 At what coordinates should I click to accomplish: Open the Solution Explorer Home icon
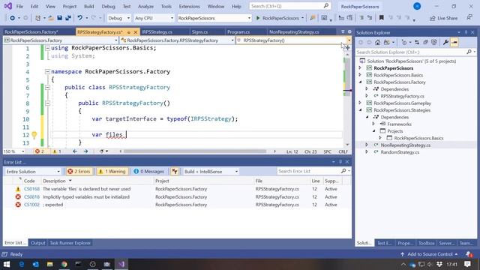[377, 42]
